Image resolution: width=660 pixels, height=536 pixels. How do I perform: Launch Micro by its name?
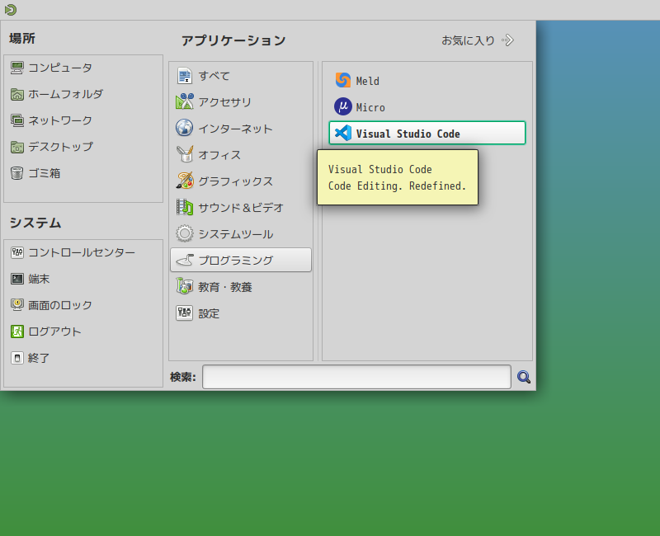pyautogui.click(x=370, y=108)
